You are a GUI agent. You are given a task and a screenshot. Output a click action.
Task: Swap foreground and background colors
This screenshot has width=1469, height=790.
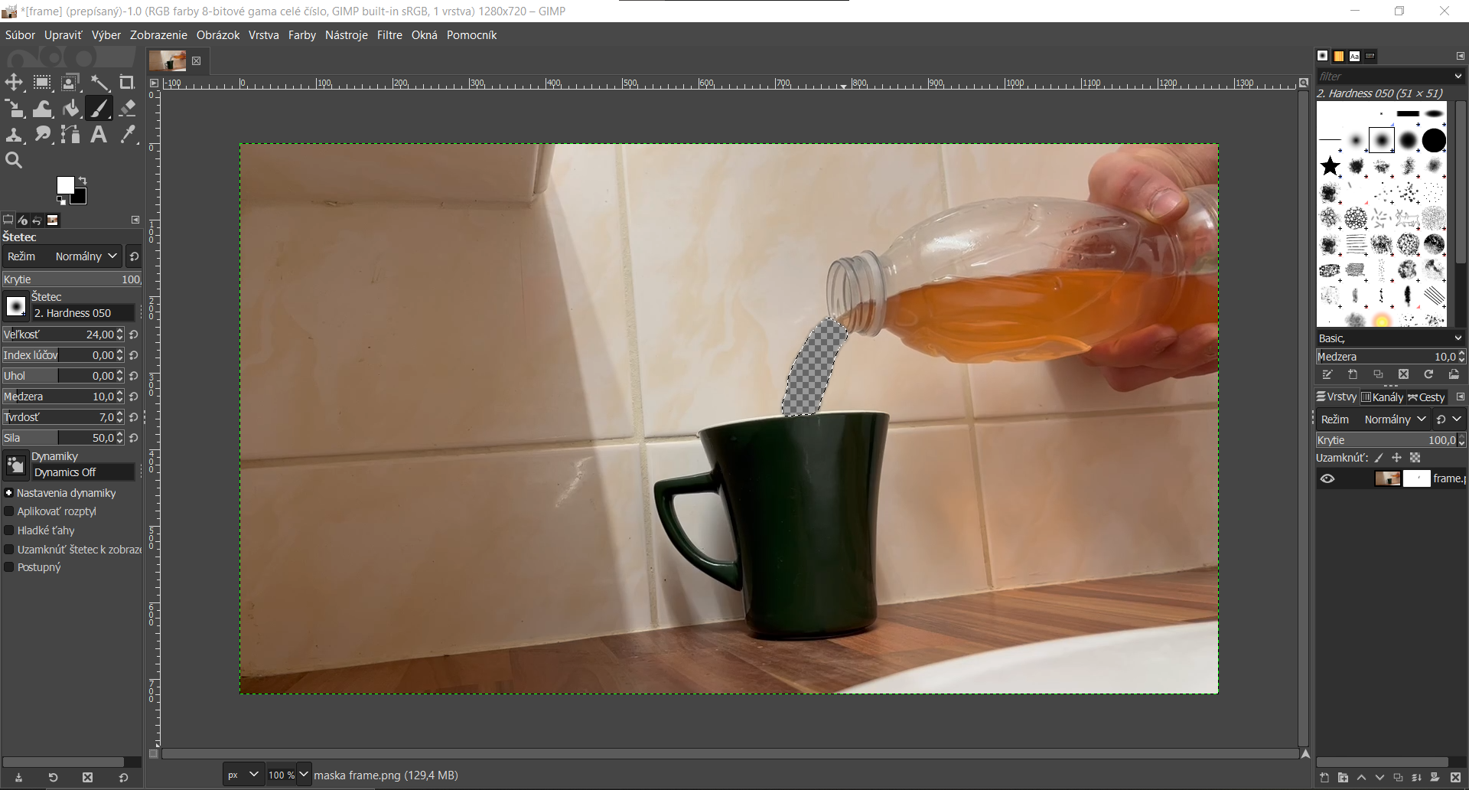point(83,181)
